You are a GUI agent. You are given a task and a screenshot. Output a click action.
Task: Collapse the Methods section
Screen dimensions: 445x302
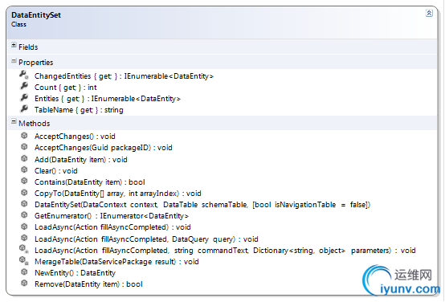tap(14, 121)
